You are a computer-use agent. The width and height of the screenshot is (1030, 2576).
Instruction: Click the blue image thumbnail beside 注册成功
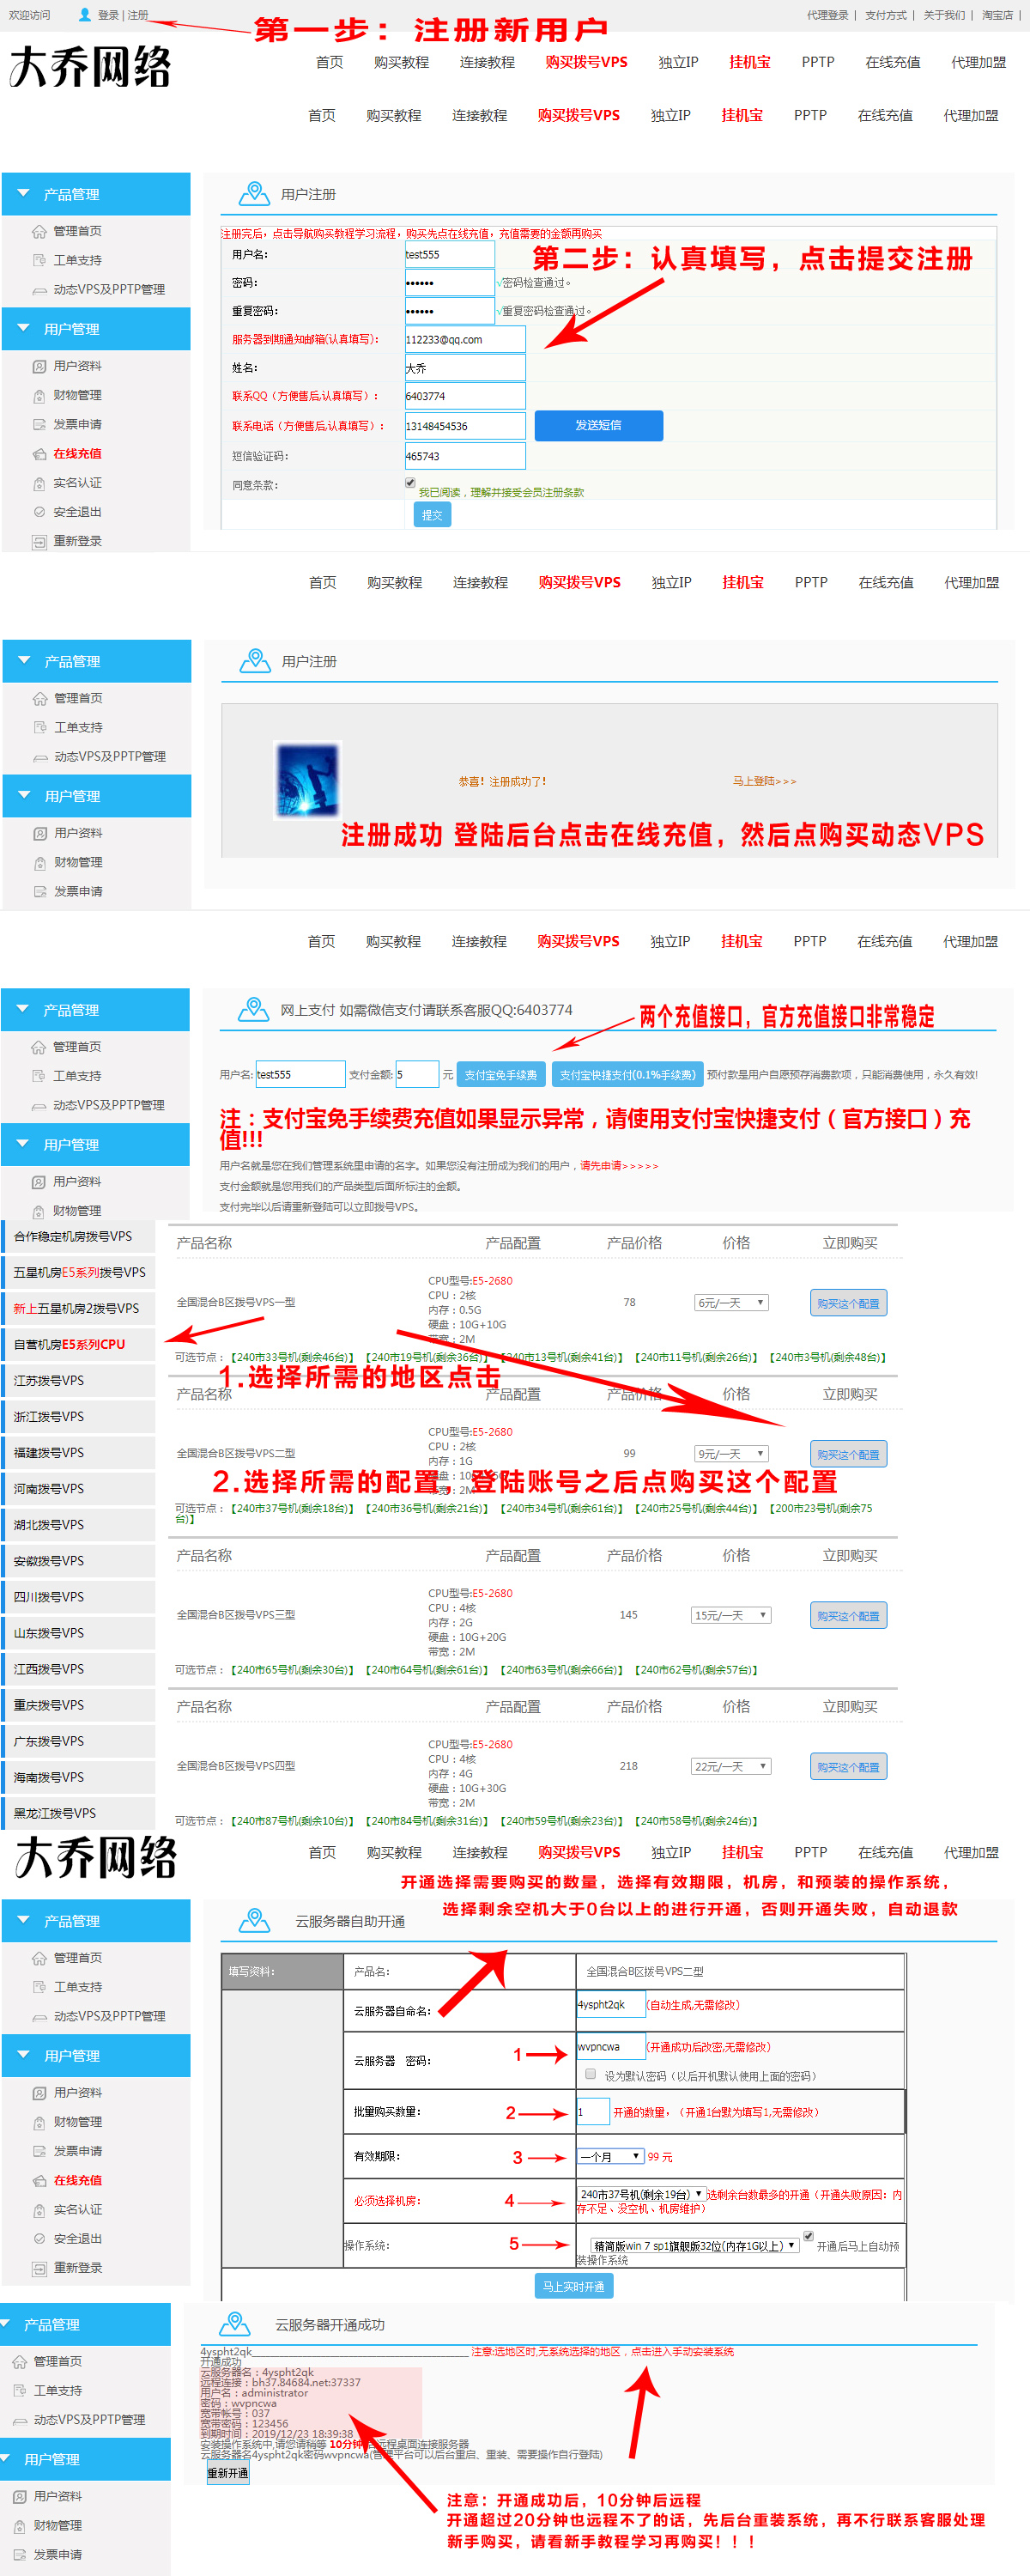(x=307, y=780)
